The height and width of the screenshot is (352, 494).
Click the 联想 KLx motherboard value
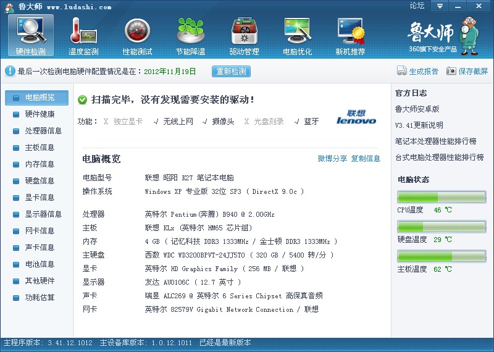tap(198, 228)
